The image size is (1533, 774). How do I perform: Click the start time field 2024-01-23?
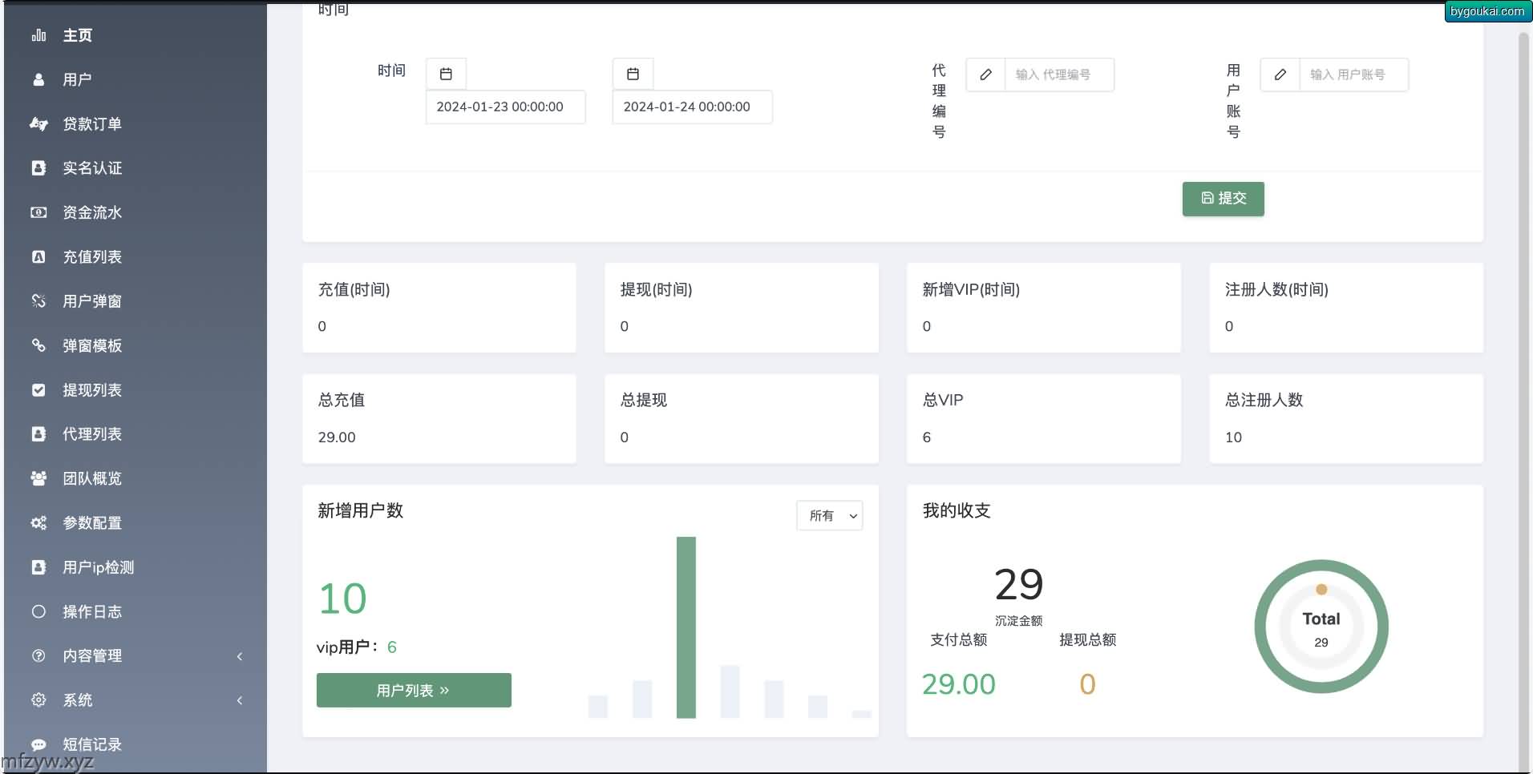click(505, 107)
